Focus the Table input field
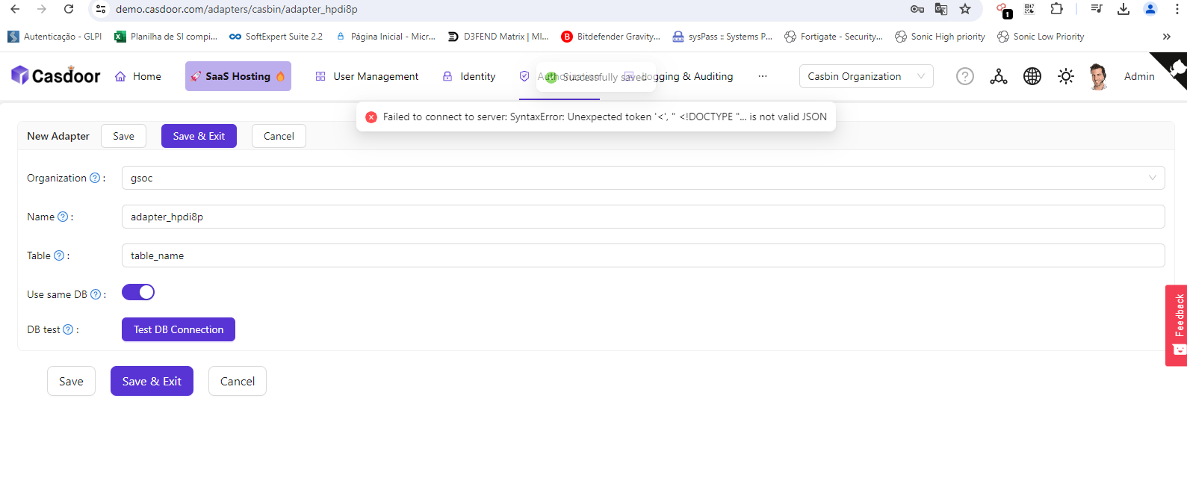The width and height of the screenshot is (1187, 481). click(643, 255)
